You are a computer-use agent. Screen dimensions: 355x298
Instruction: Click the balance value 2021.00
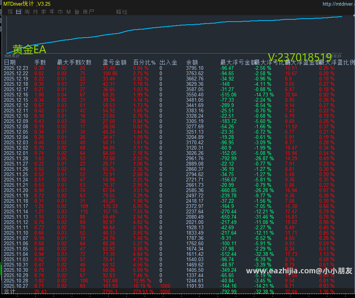pos(195,222)
